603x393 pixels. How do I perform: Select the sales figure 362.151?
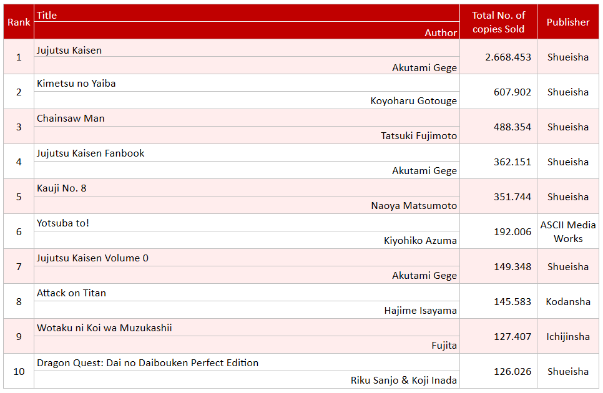[512, 162]
